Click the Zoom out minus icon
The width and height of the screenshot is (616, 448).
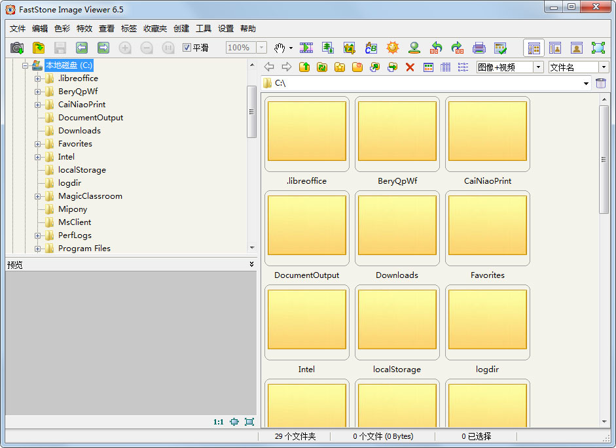click(147, 48)
